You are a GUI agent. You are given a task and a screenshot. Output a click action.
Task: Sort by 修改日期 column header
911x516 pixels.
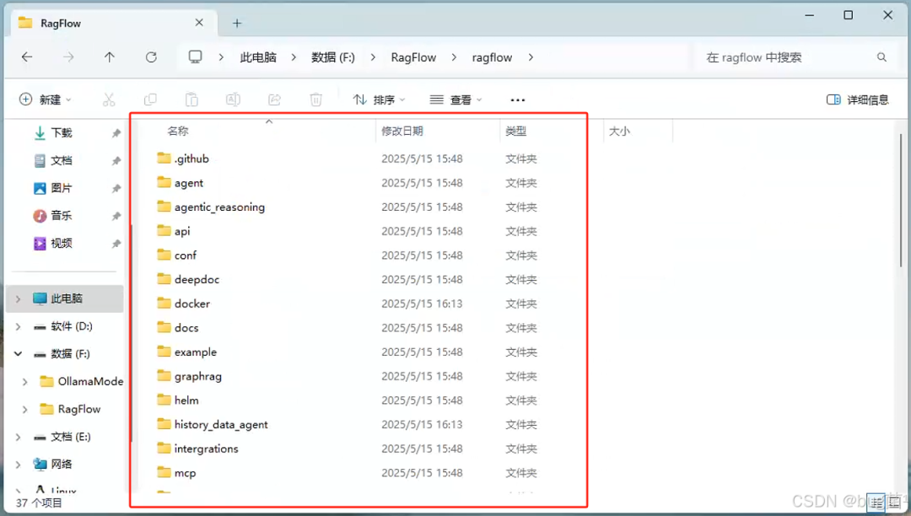[x=402, y=132]
